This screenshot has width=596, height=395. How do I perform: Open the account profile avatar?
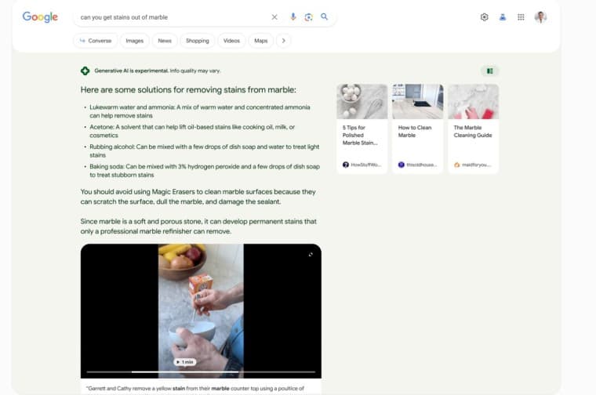pos(540,17)
